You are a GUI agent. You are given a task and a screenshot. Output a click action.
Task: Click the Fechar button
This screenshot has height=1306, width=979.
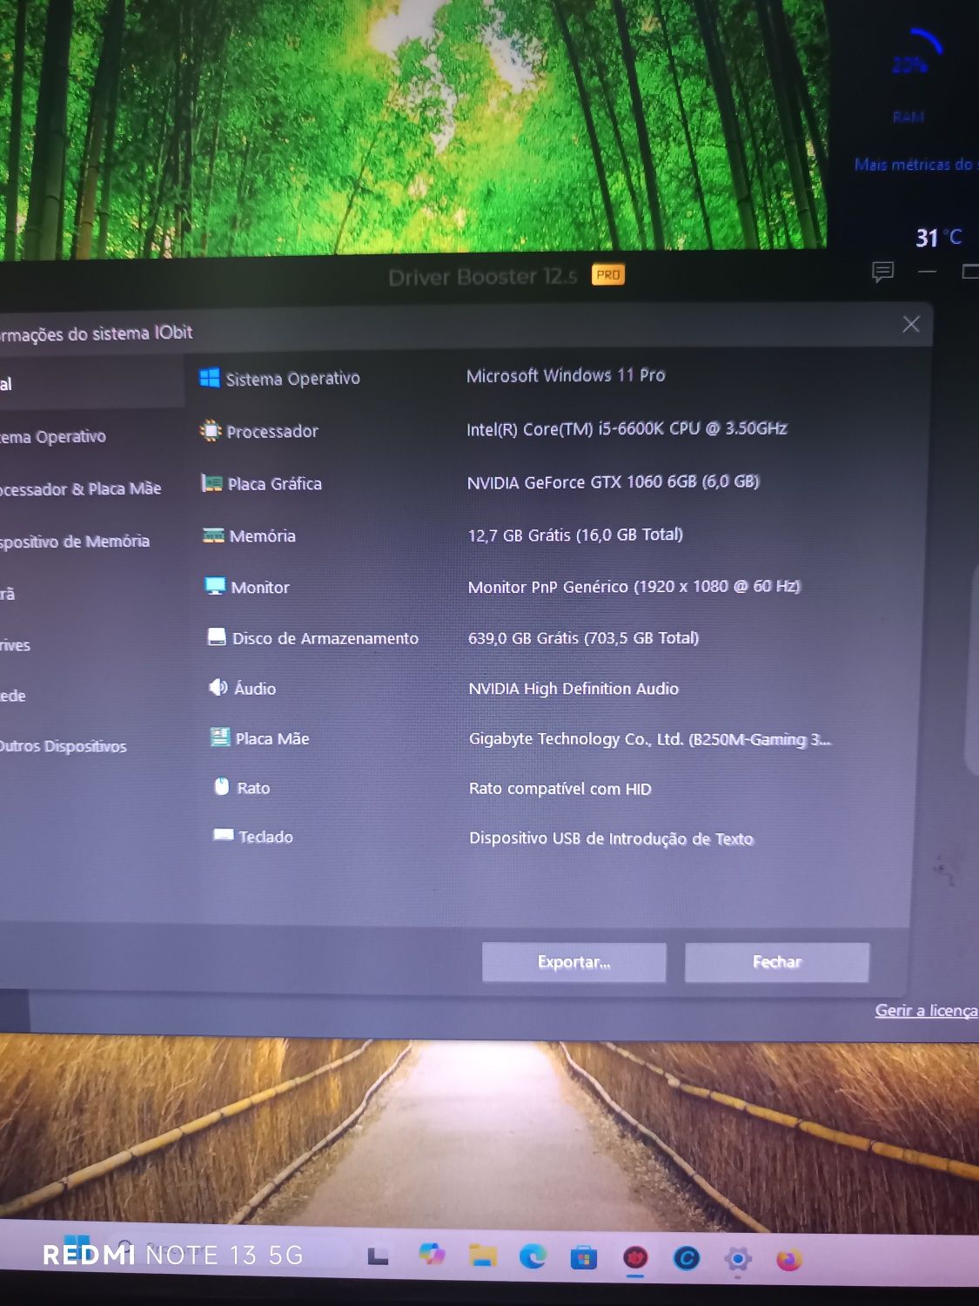[777, 962]
